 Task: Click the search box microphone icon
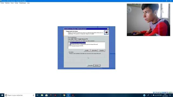click(34, 95)
